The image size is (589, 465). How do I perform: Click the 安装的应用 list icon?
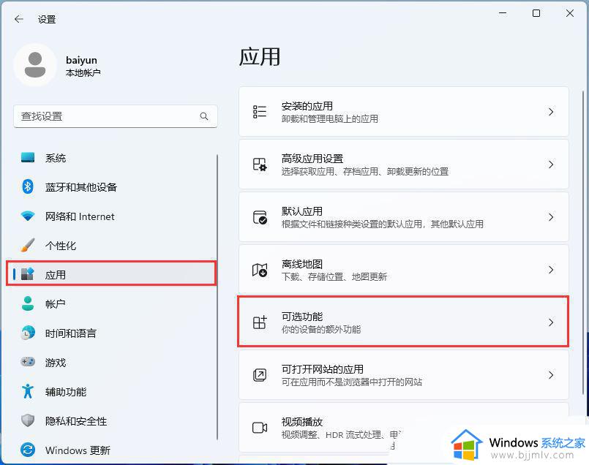(260, 112)
